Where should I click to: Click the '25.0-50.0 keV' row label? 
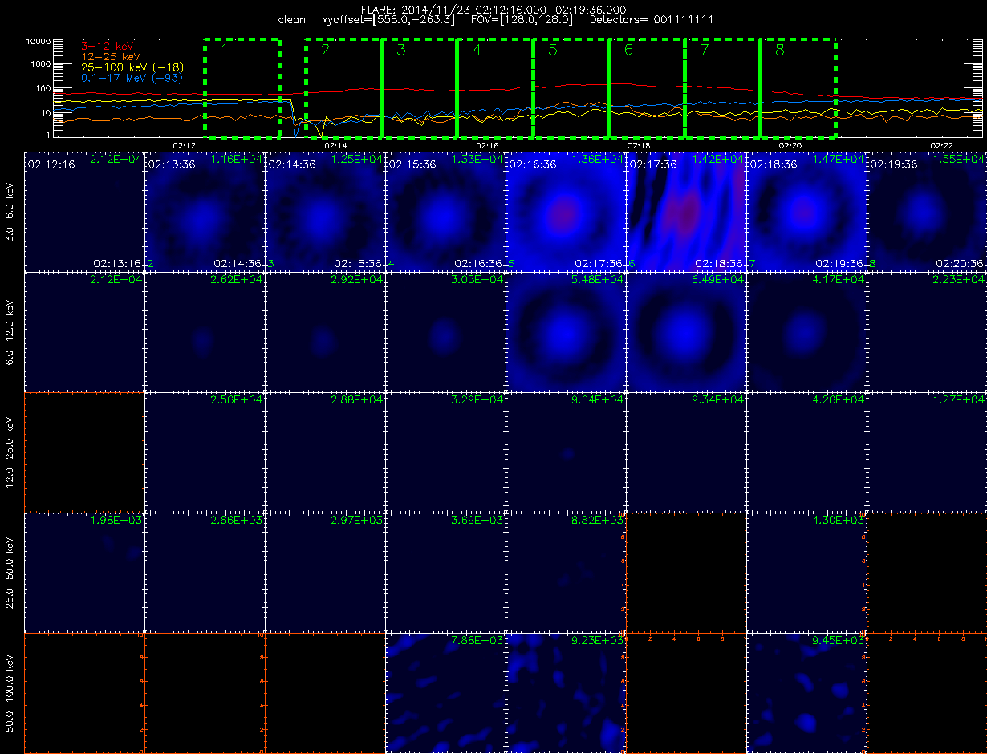10,572
